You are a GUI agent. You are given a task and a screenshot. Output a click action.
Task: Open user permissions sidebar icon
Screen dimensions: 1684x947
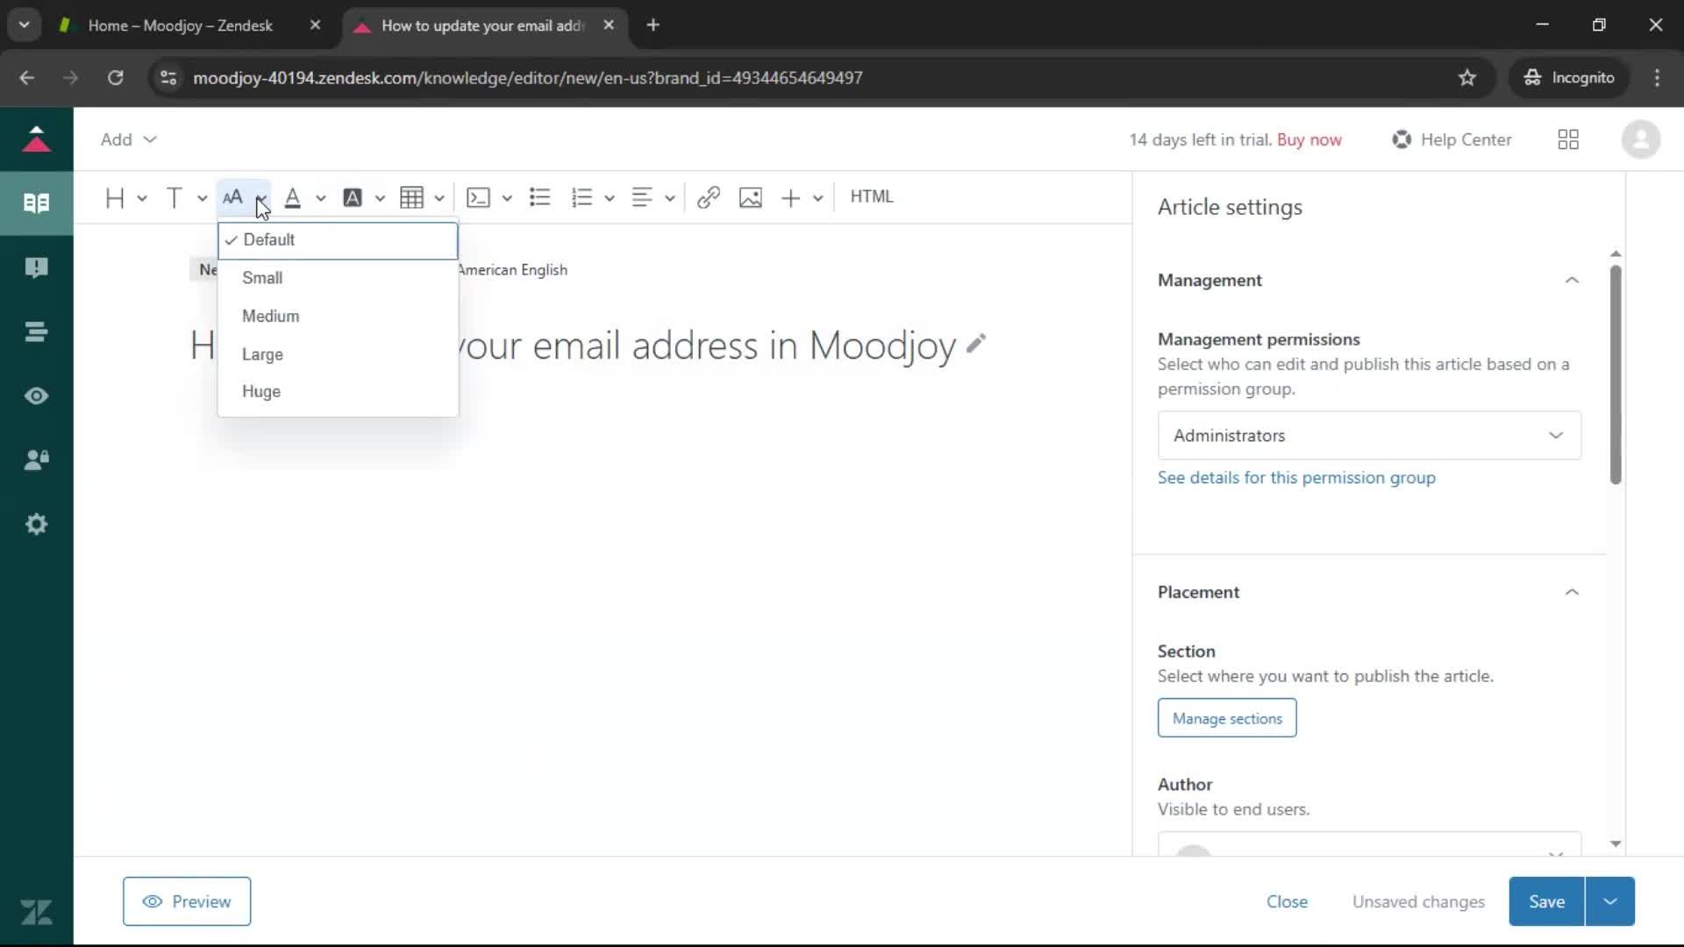pos(36,460)
